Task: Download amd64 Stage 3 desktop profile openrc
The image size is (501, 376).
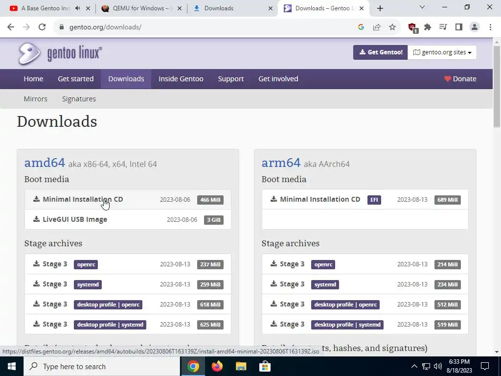Action: click(x=128, y=305)
